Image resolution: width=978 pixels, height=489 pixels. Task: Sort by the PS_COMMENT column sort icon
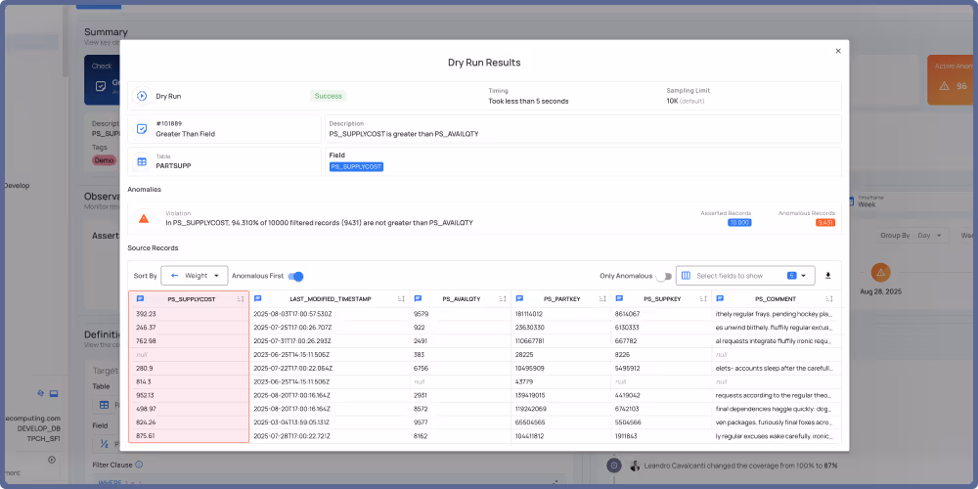point(829,299)
